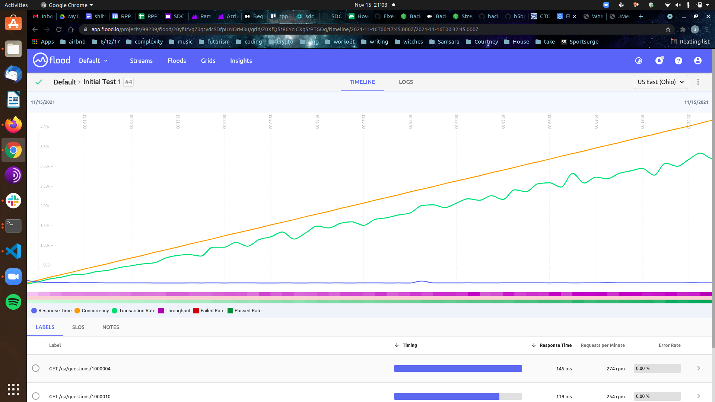Image resolution: width=715 pixels, height=402 pixels.
Task: Bookmark the page with the star icon
Action: (x=668, y=29)
